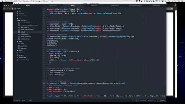Switch to the index.html editor tab

94,6
